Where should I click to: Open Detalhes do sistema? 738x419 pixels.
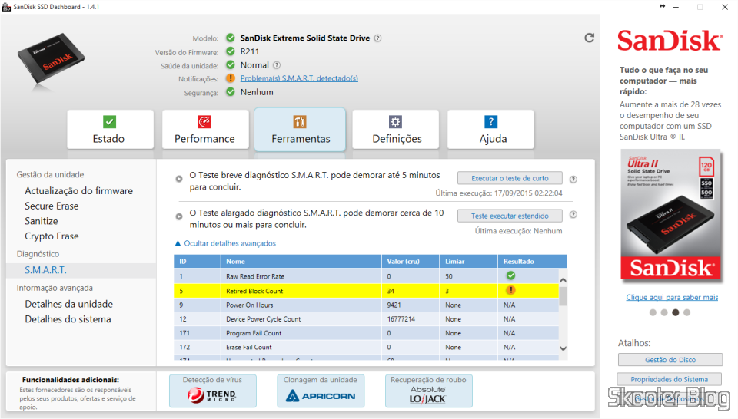[68, 319]
